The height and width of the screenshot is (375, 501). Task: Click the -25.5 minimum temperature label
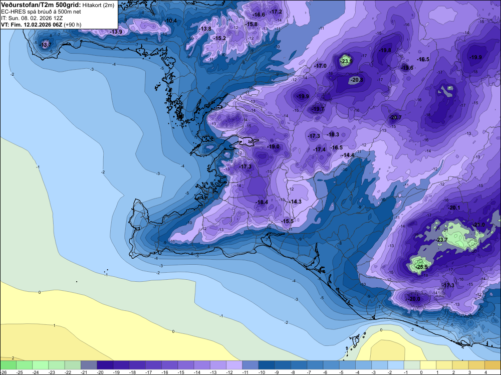point(422,267)
